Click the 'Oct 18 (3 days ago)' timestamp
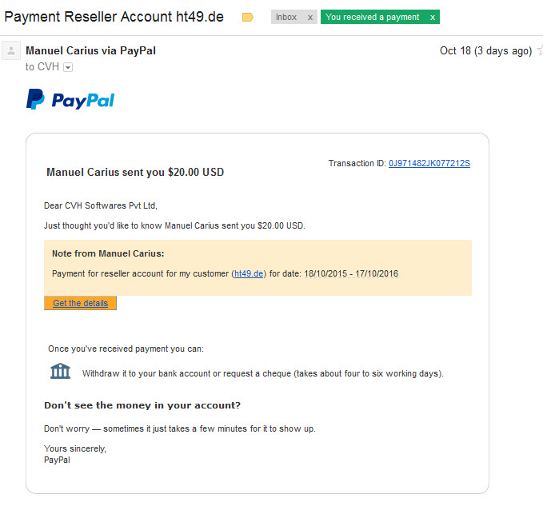 [486, 51]
